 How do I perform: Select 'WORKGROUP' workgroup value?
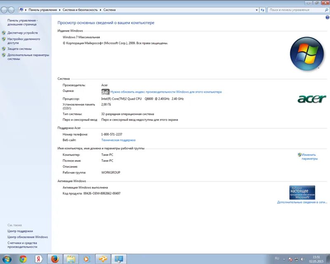click(111, 172)
